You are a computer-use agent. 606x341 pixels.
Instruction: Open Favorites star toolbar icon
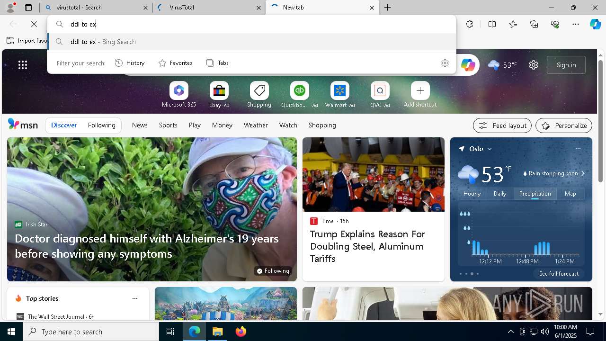click(513, 24)
